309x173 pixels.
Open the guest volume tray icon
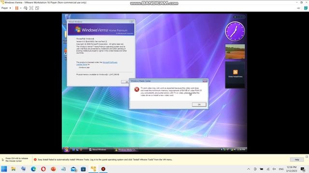tap(234, 149)
